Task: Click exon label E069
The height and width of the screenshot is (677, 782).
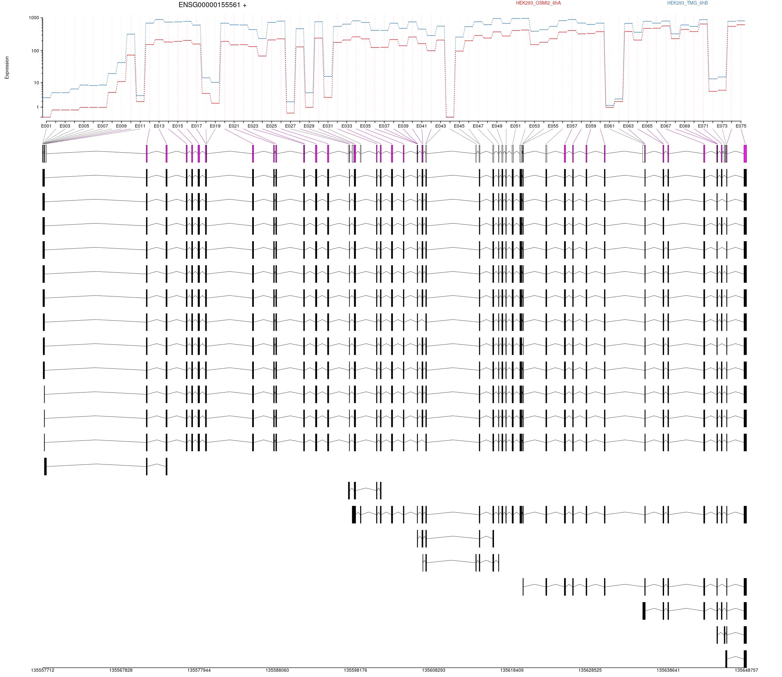Action: coord(685,126)
